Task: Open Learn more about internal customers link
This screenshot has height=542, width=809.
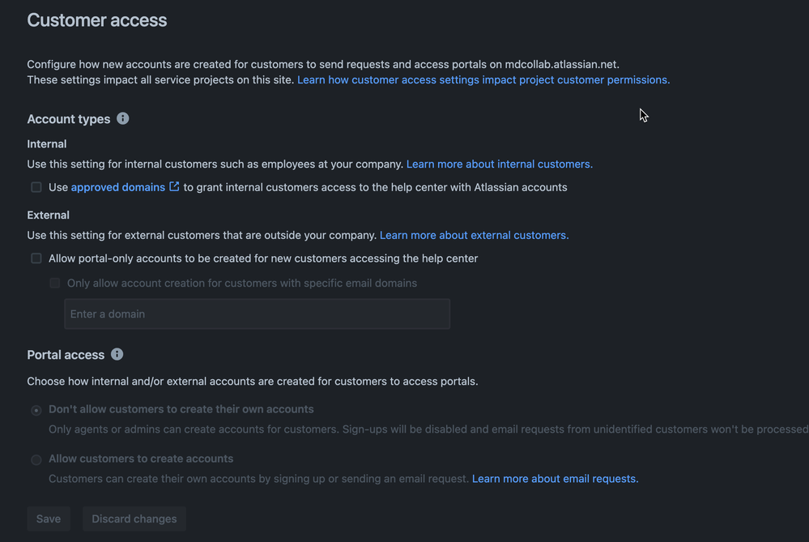Action: click(499, 164)
